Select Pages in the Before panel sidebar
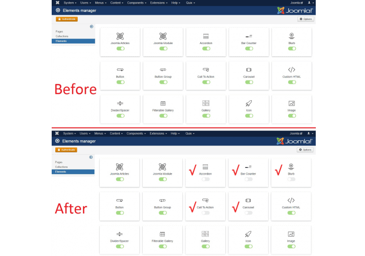 pyautogui.click(x=59, y=32)
